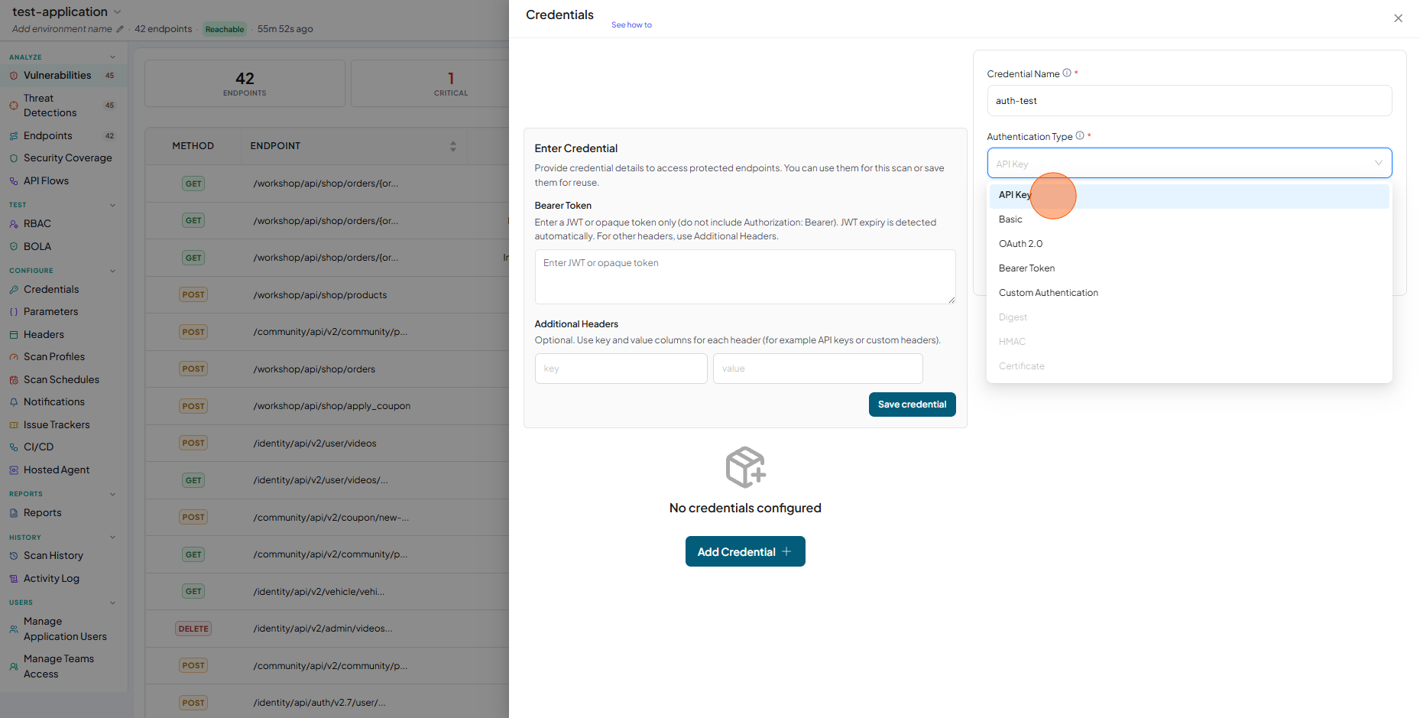Click the Parameters braces icon
This screenshot has height=718, width=1420.
coord(14,312)
